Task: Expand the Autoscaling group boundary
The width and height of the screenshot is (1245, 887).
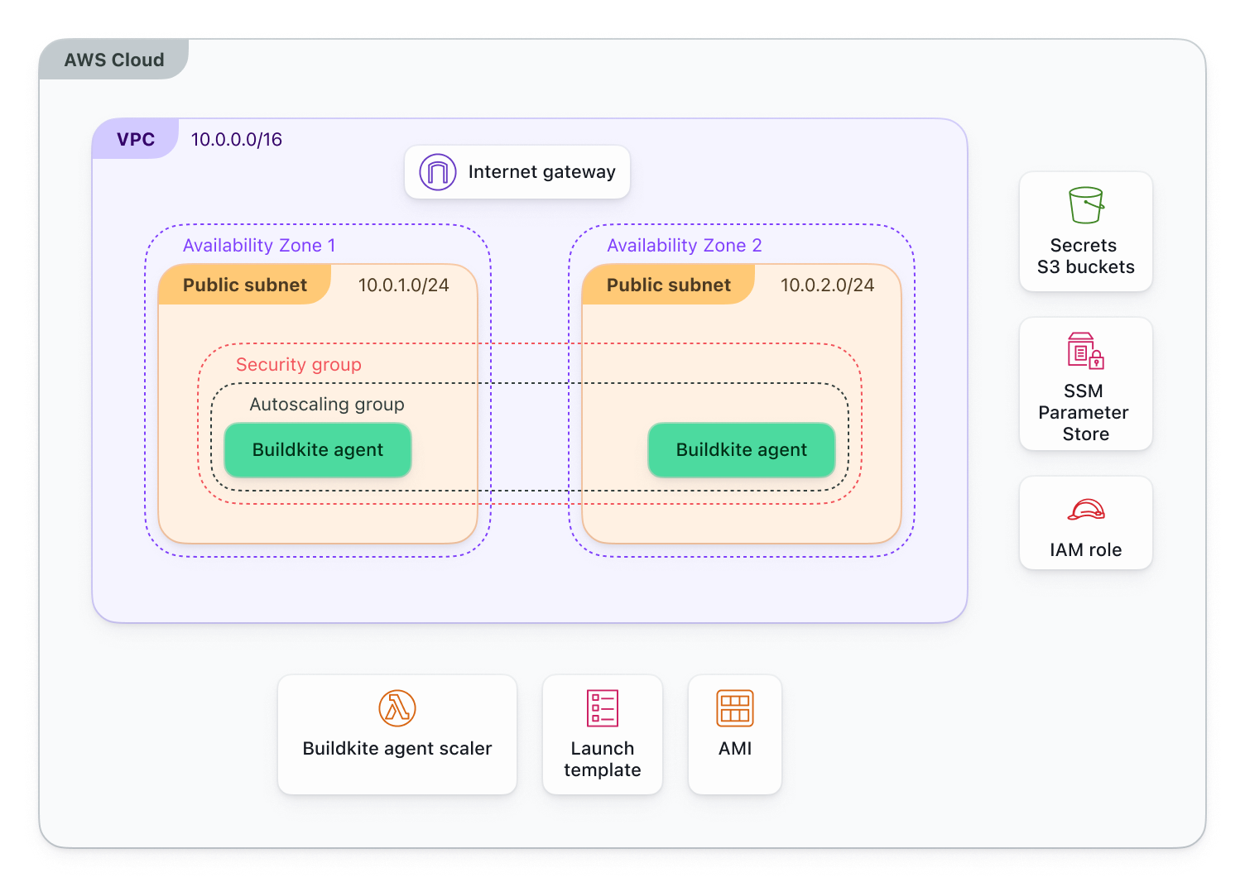Action: [x=327, y=404]
